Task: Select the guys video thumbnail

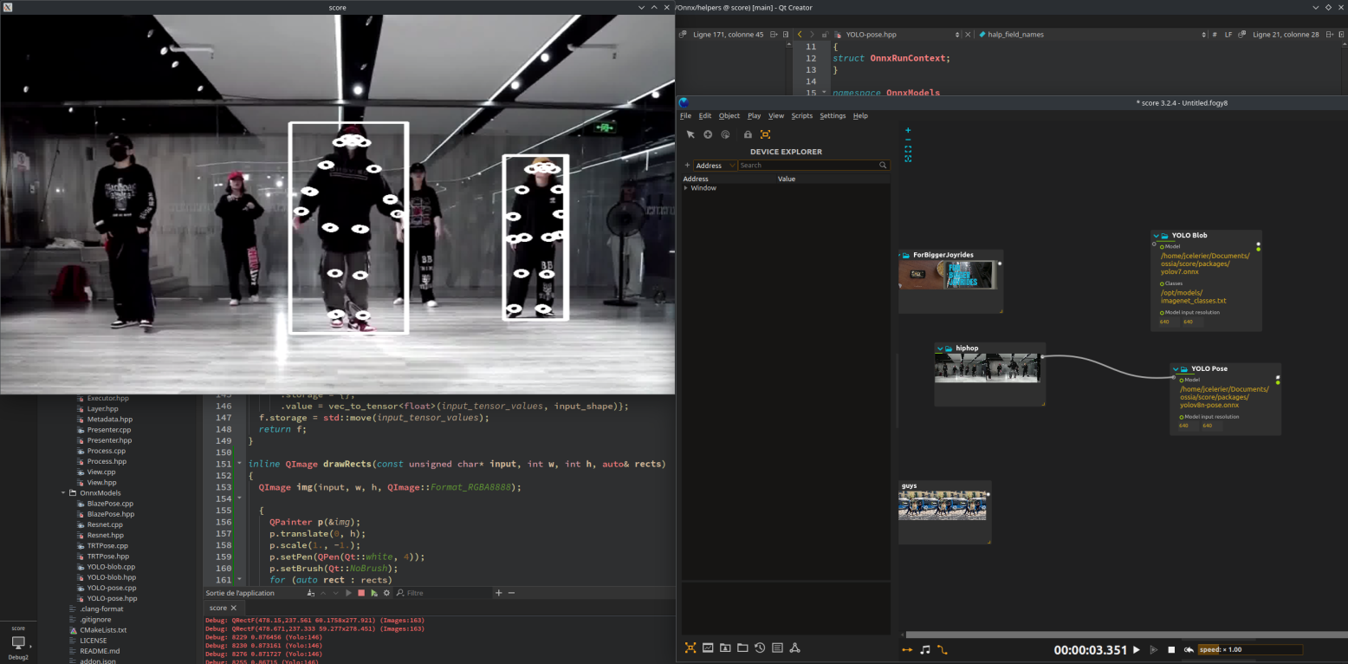Action: click(943, 505)
